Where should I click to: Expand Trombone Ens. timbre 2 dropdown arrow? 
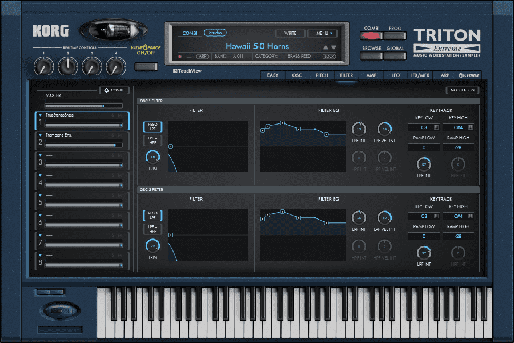click(x=41, y=135)
